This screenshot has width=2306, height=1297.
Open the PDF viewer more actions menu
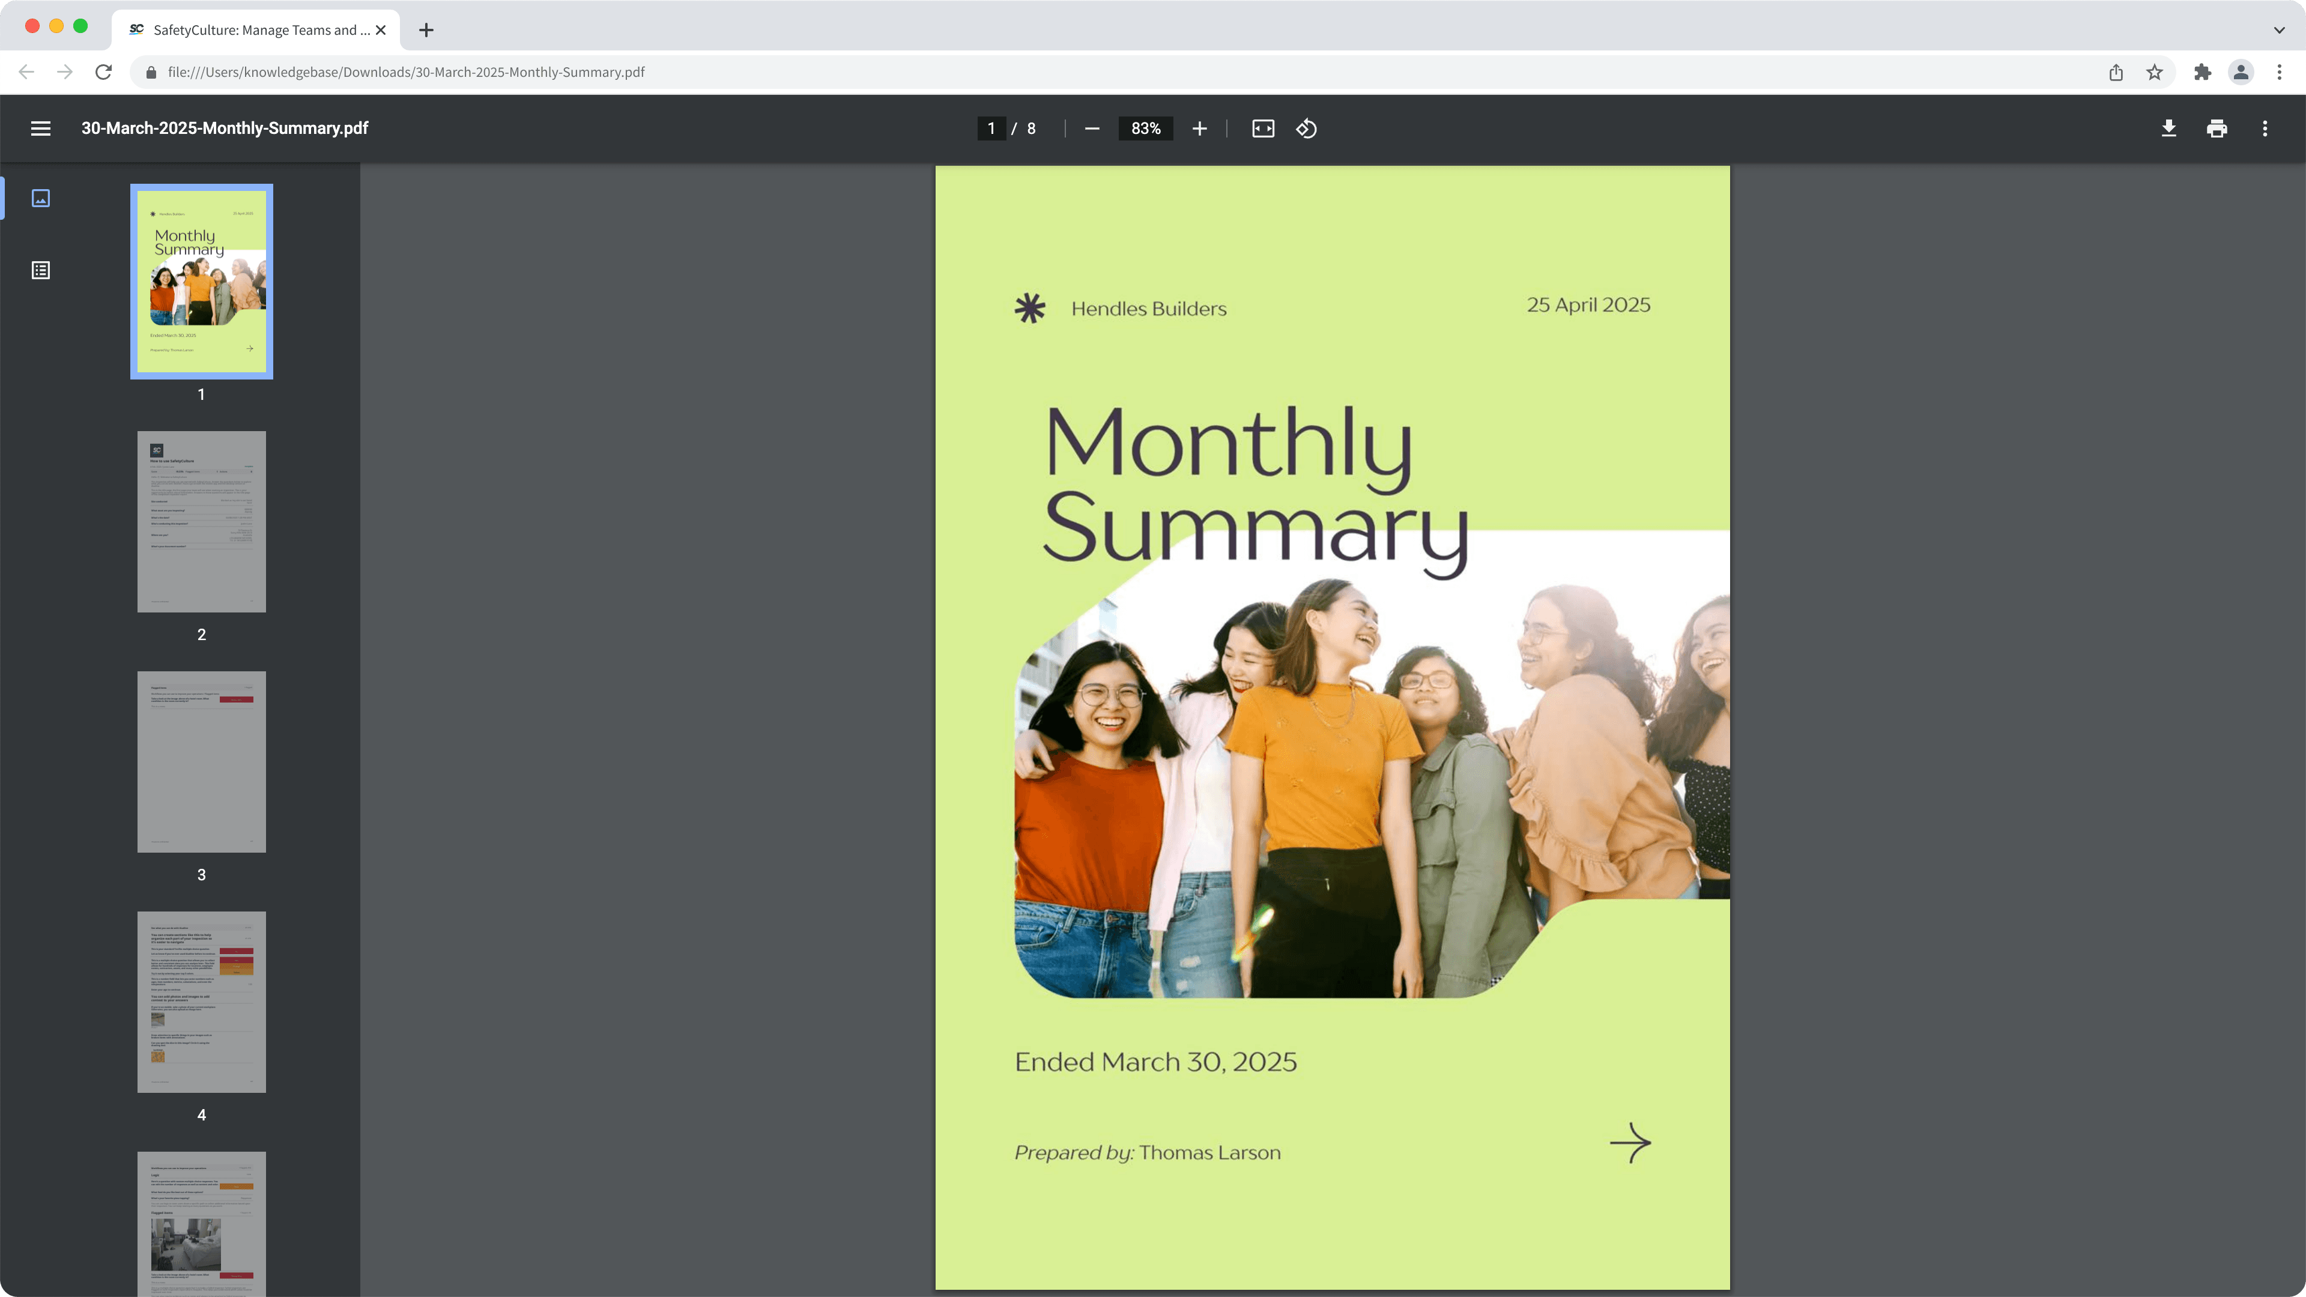point(2265,128)
